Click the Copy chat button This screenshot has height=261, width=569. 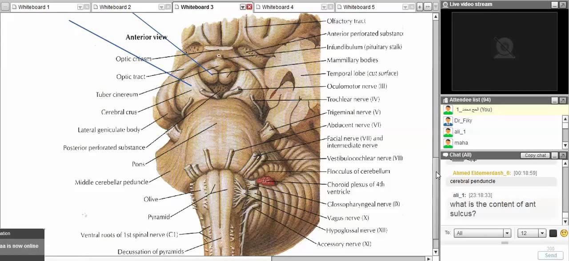click(x=535, y=155)
